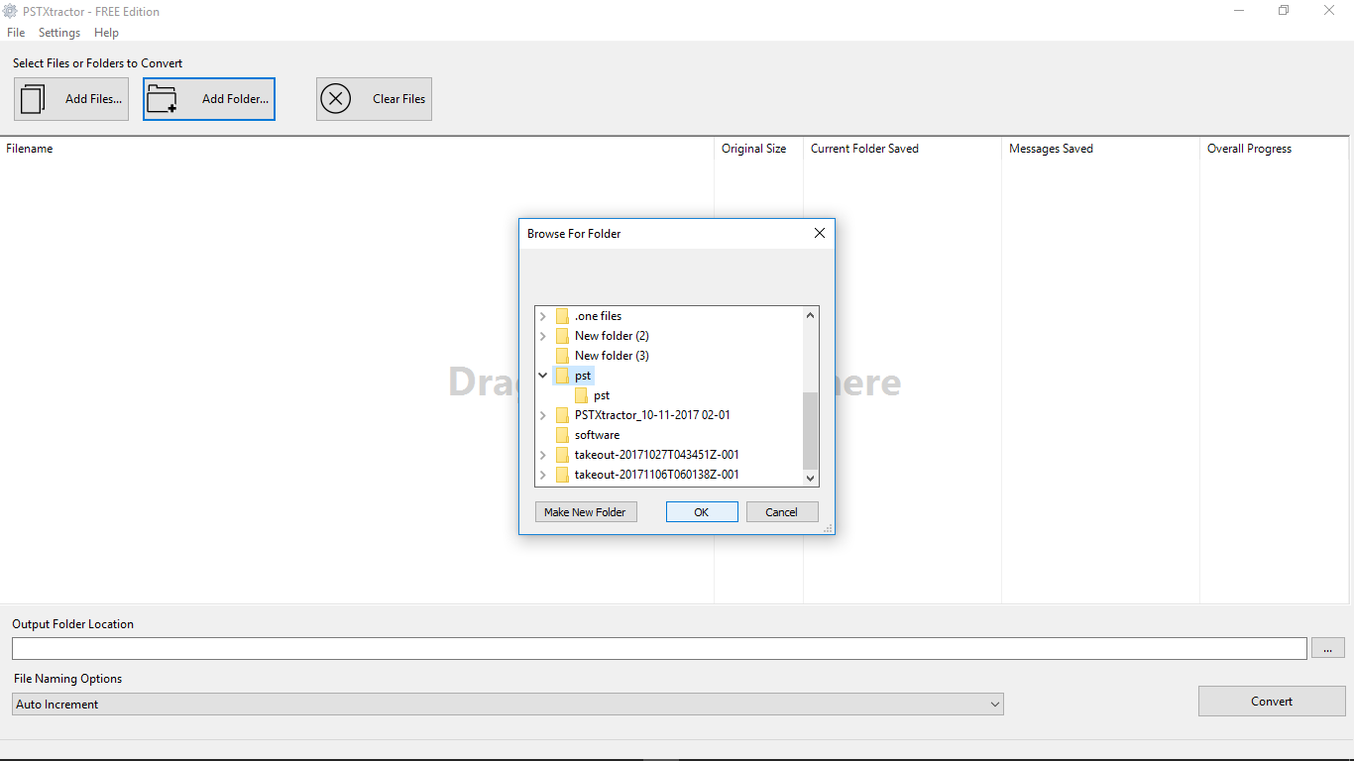This screenshot has height=761, width=1354.
Task: Click the Output Folder Location input field
Action: [659, 648]
